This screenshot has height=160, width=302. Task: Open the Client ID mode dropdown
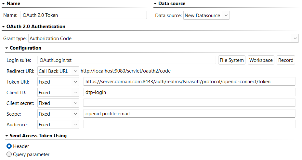(x=58, y=93)
